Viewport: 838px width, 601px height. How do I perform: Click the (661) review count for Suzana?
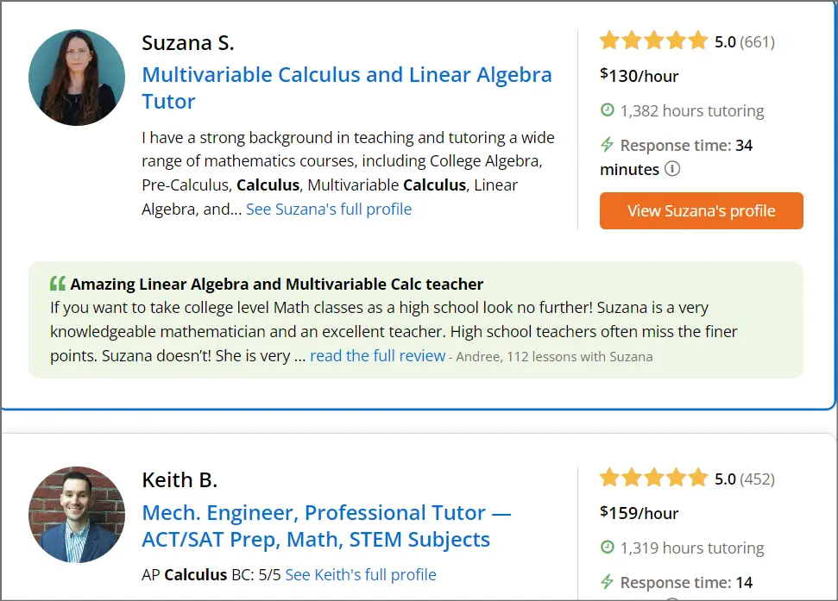756,41
